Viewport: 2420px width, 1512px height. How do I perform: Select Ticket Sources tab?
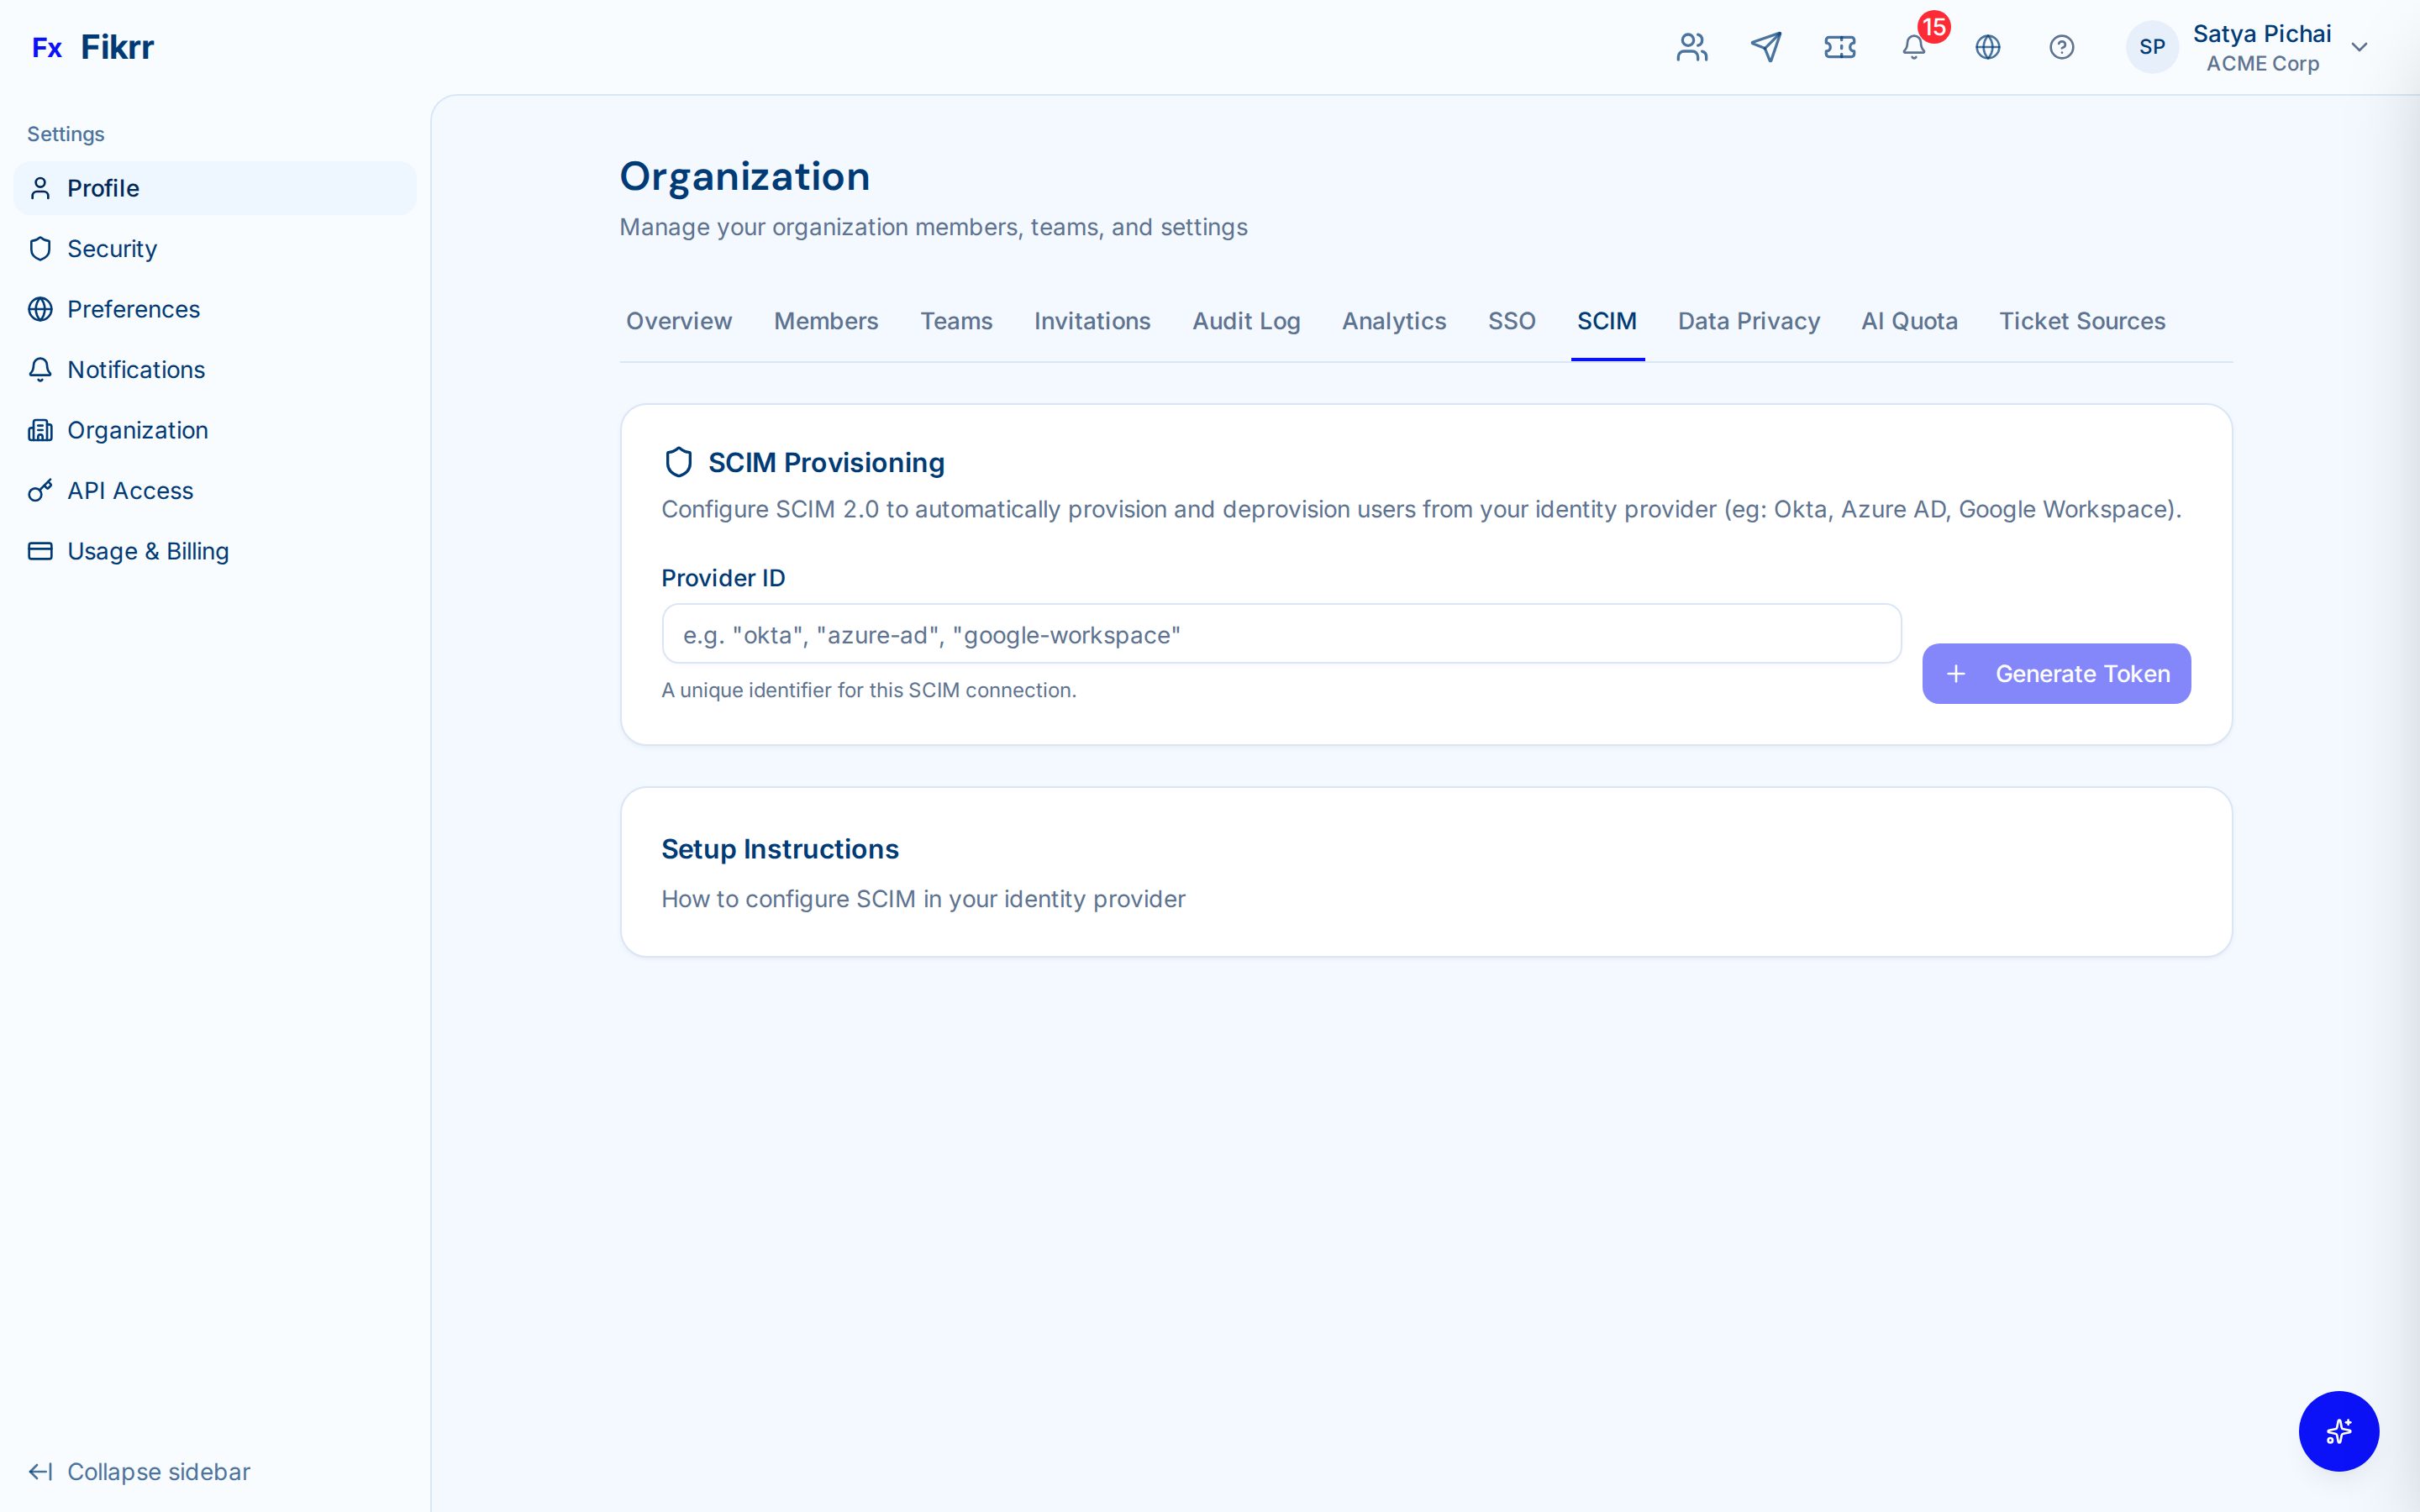[2082, 321]
